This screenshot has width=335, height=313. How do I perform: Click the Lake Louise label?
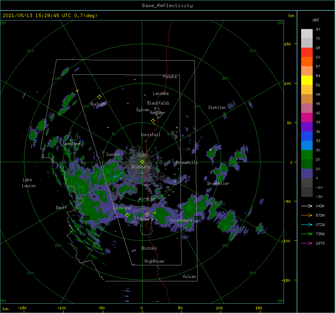29,183
